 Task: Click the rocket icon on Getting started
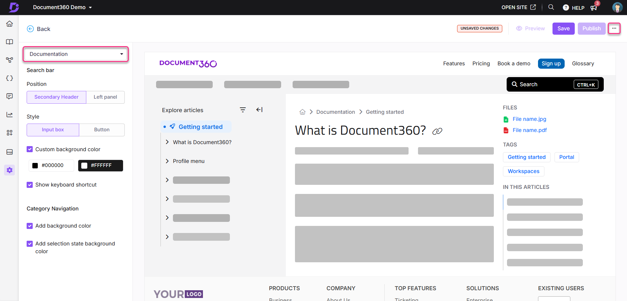pos(172,127)
